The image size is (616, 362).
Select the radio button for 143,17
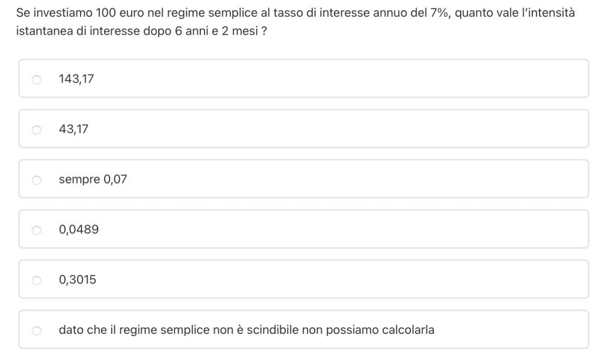(37, 79)
